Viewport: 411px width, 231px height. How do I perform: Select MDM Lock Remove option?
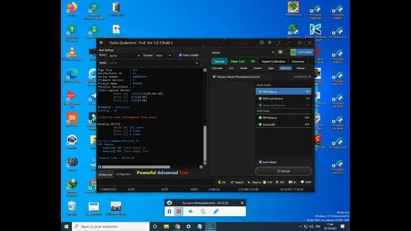283,98
